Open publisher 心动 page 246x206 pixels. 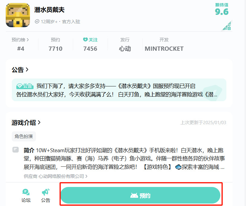125,49
